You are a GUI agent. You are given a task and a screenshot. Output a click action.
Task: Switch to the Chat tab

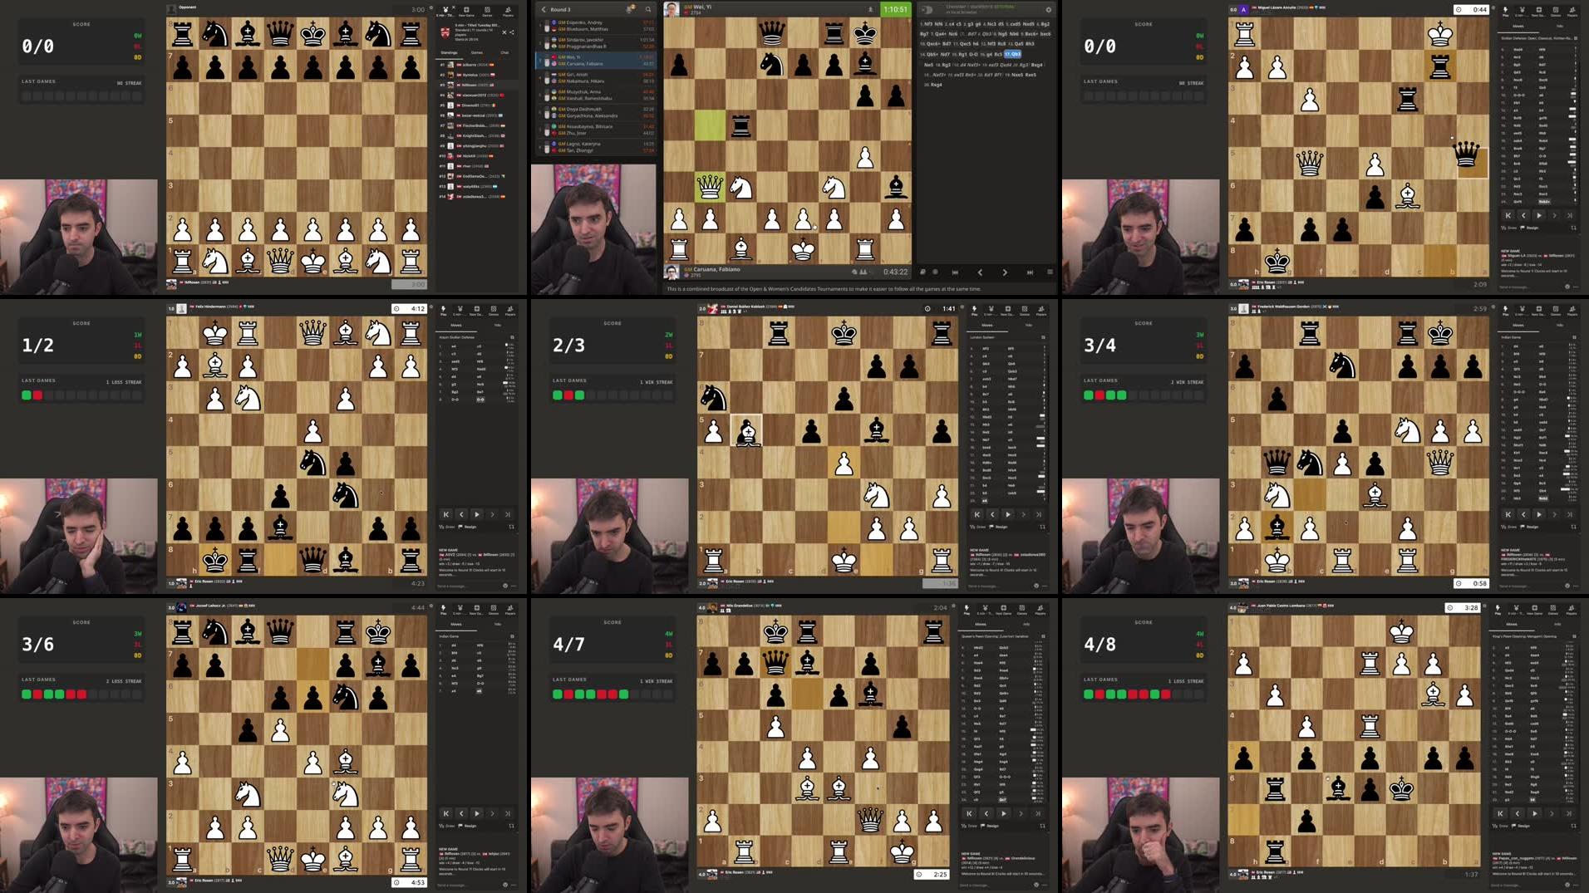click(505, 52)
